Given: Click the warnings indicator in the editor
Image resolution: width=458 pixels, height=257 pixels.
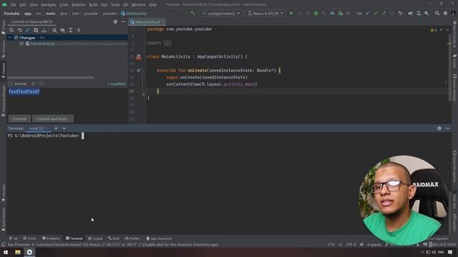Looking at the screenshot, I should (434, 30).
